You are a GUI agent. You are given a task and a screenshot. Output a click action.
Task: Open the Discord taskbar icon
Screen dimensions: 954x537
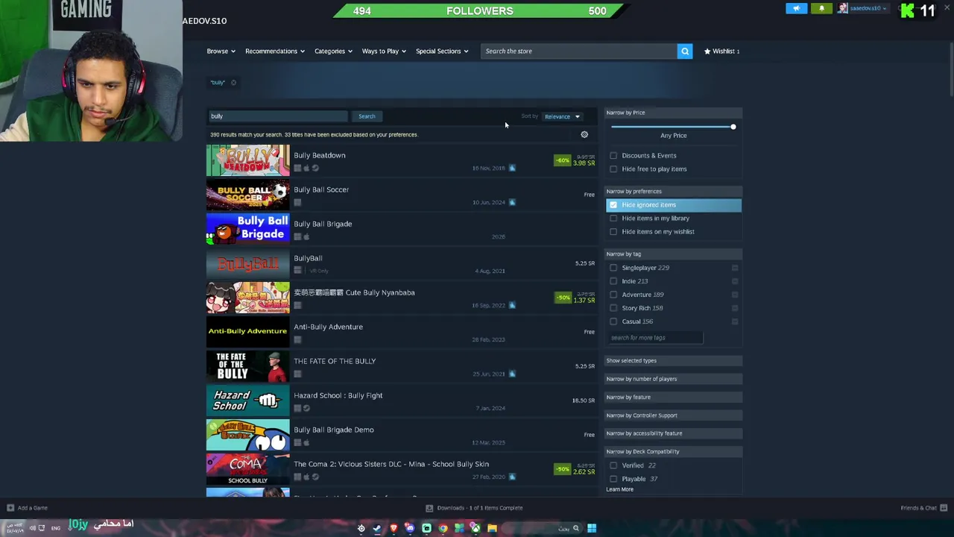coord(410,528)
